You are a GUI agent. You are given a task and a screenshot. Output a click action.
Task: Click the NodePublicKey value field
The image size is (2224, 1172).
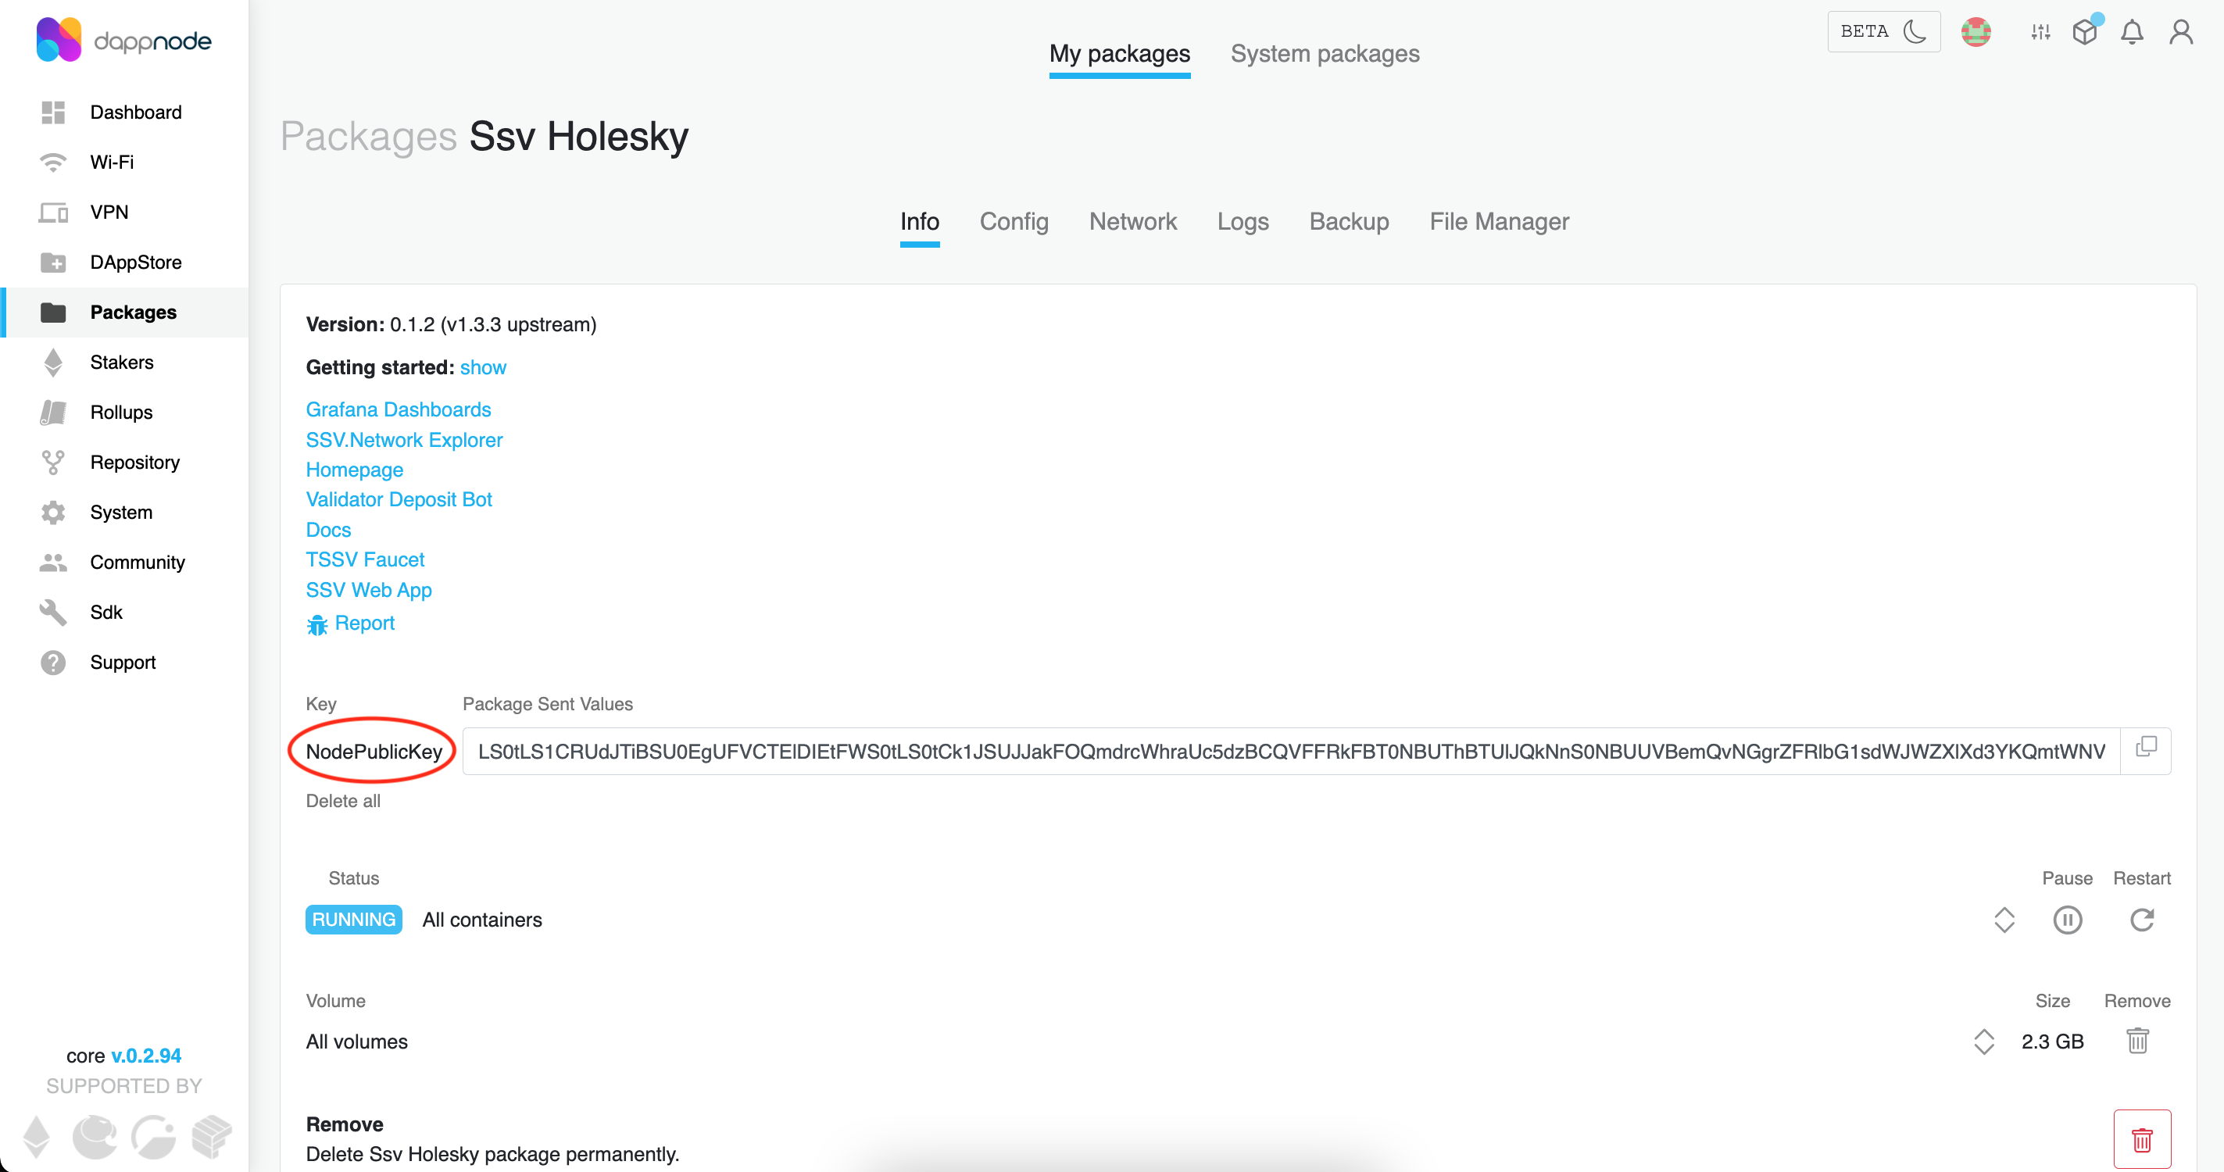pos(1291,752)
